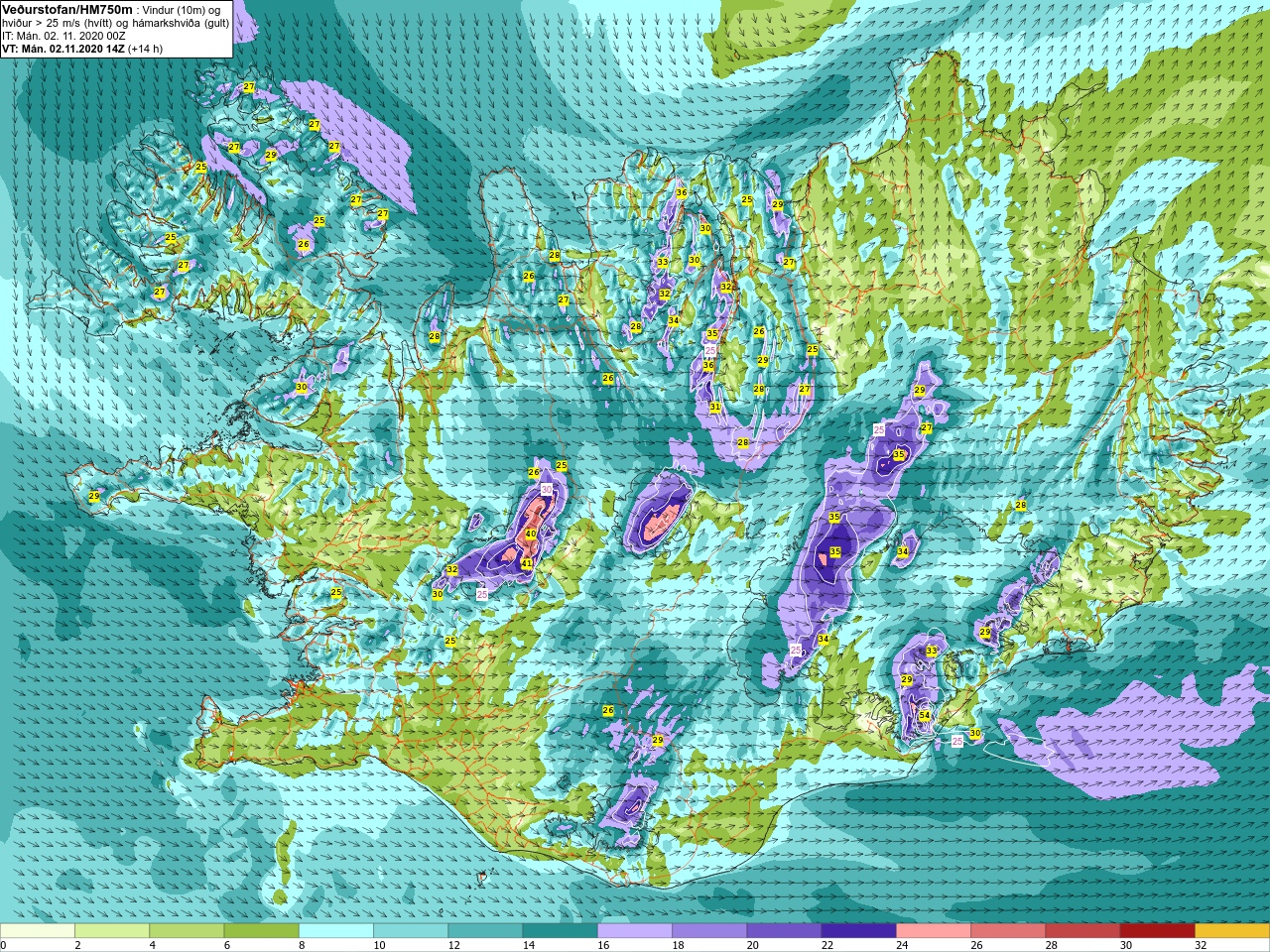Select the 26–28 salmon legend swatch
Screen dimensions: 1270x952
[1008, 931]
